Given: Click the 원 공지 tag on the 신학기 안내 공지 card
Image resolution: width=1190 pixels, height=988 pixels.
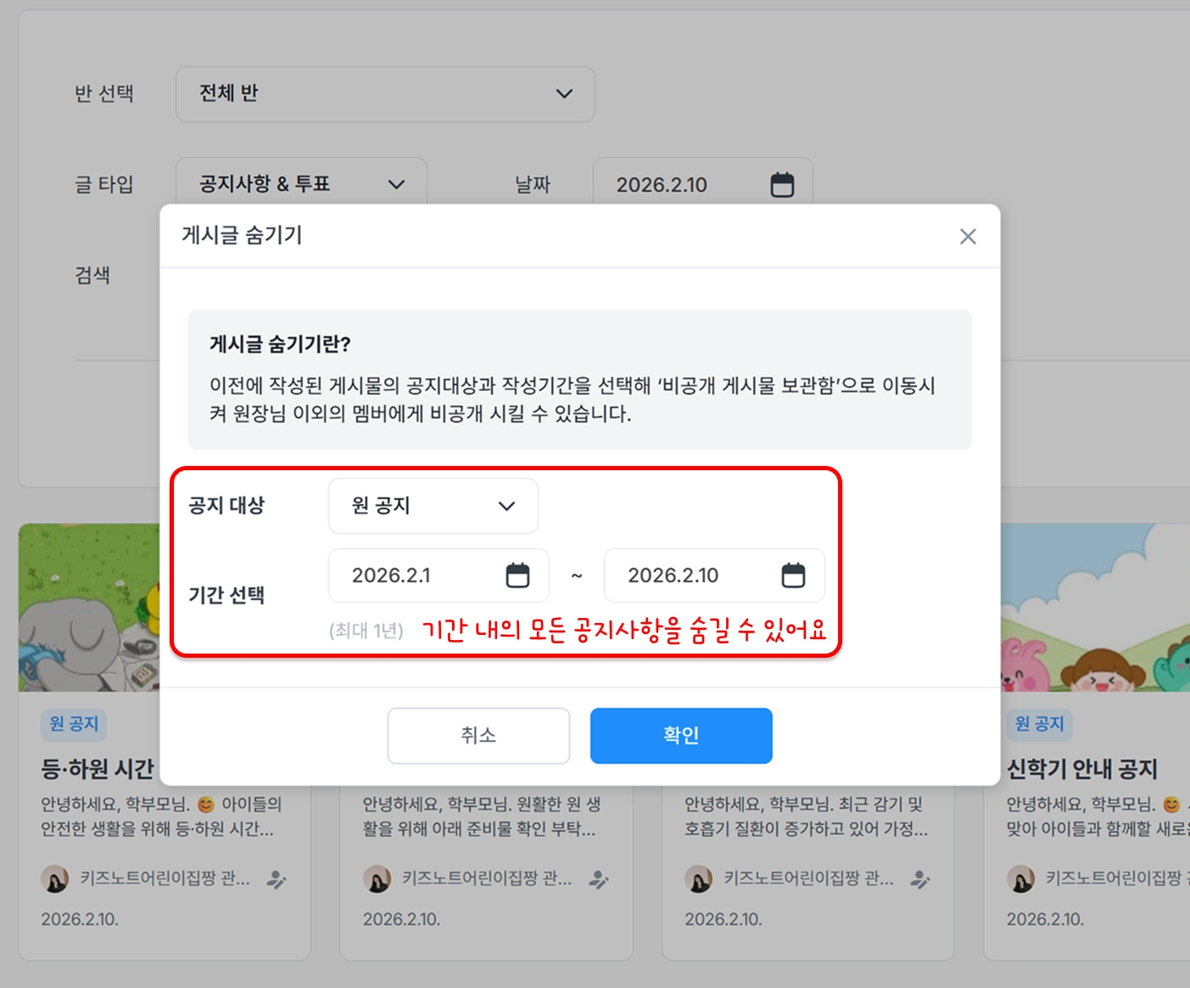Looking at the screenshot, I should pyautogui.click(x=1039, y=724).
